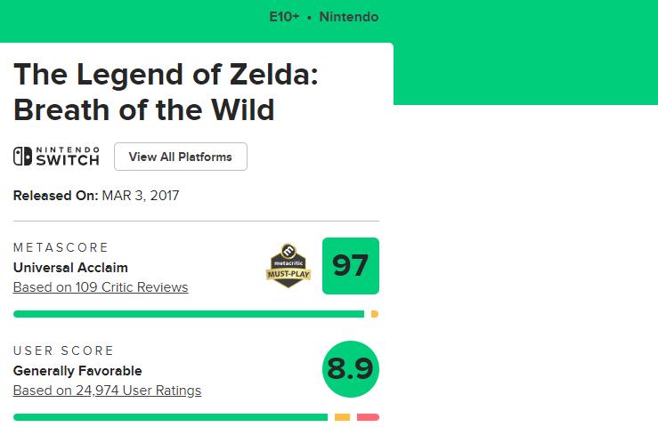Click green positive segment of user score bar

(x=170, y=417)
